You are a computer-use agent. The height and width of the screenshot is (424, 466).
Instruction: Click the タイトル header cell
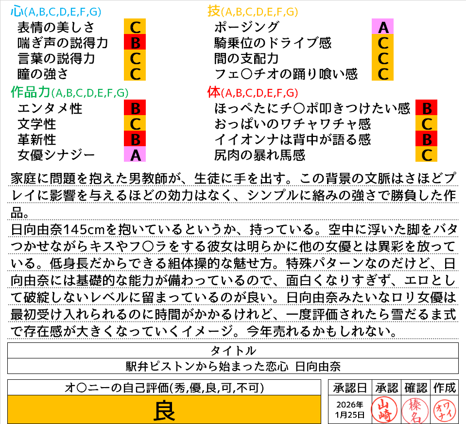click(x=233, y=350)
